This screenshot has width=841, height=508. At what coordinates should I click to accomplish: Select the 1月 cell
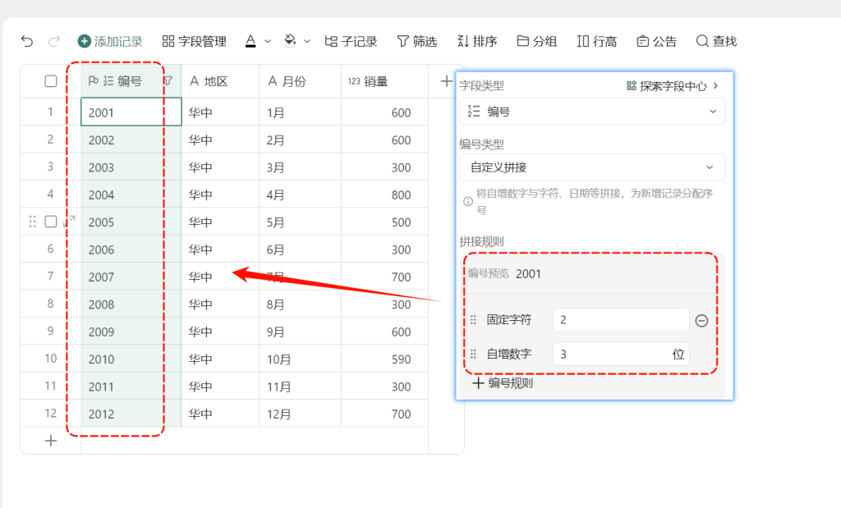coord(301,112)
